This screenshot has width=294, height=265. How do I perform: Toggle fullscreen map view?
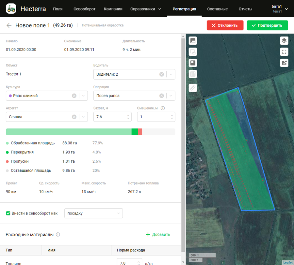(x=284, y=52)
